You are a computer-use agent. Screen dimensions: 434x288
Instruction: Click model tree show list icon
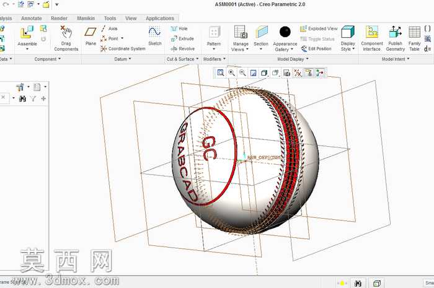tap(37, 87)
